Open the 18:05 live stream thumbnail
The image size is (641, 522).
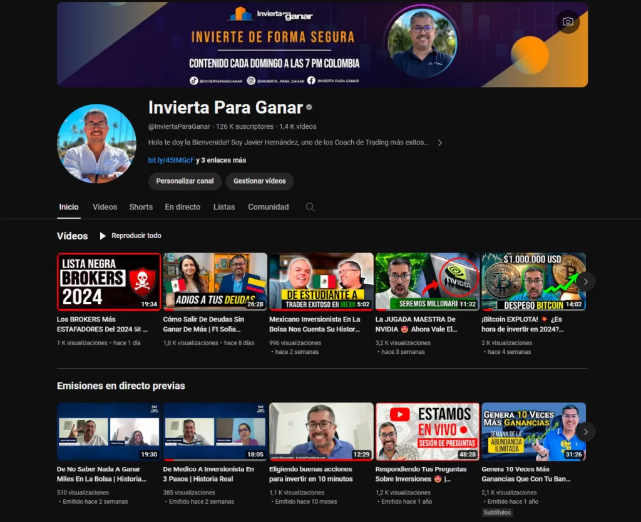click(x=215, y=432)
